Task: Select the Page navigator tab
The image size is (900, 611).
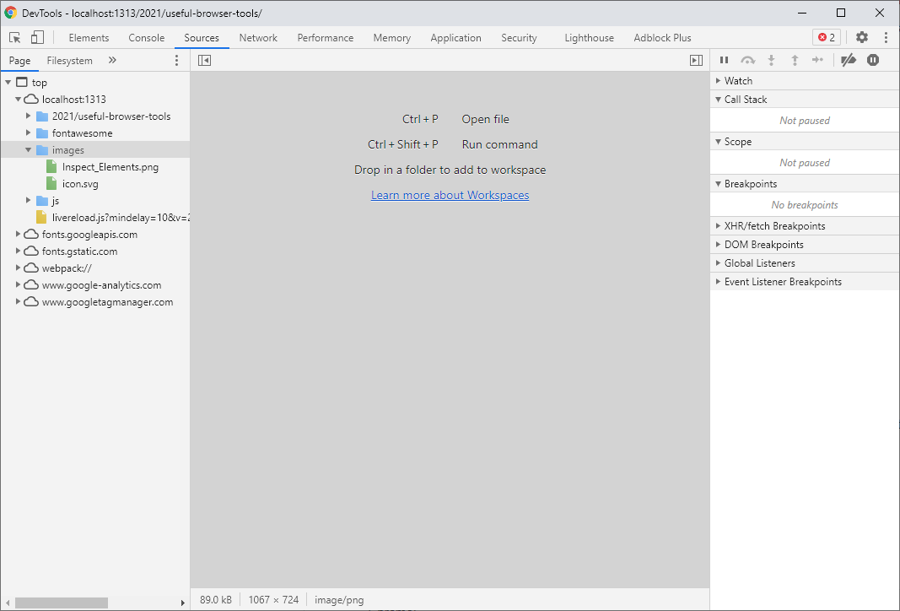Action: 19,60
